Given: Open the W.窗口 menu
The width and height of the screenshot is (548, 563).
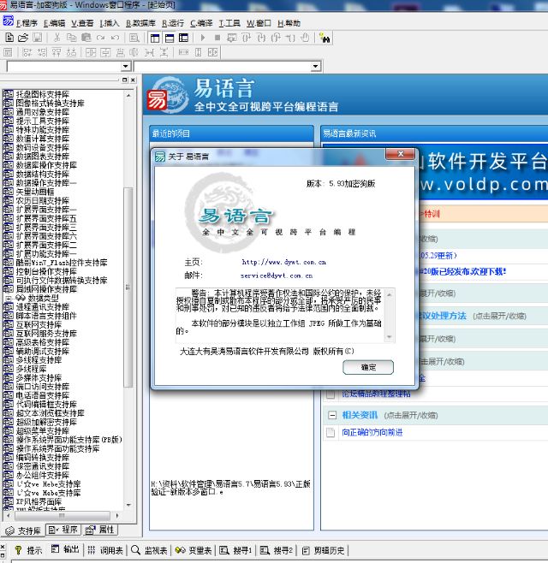Looking at the screenshot, I should coord(259,23).
